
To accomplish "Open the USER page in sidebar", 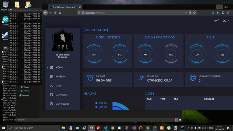I will tap(59, 86).
